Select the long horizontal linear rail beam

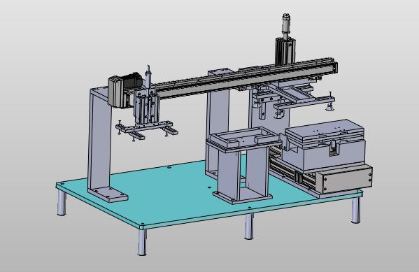click(x=245, y=78)
